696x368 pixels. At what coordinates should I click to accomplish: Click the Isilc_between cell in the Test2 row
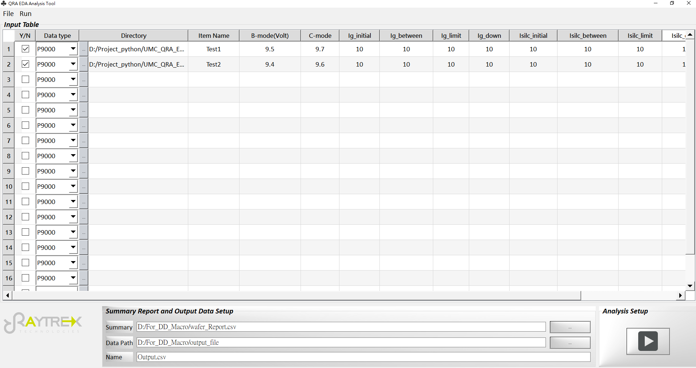(588, 64)
